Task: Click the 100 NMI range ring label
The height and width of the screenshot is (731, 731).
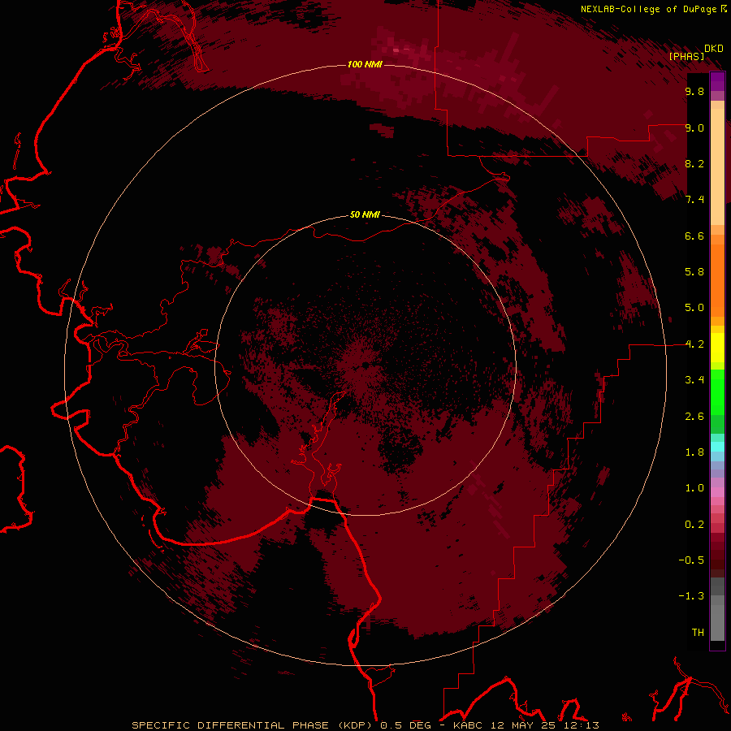Action: click(365, 64)
